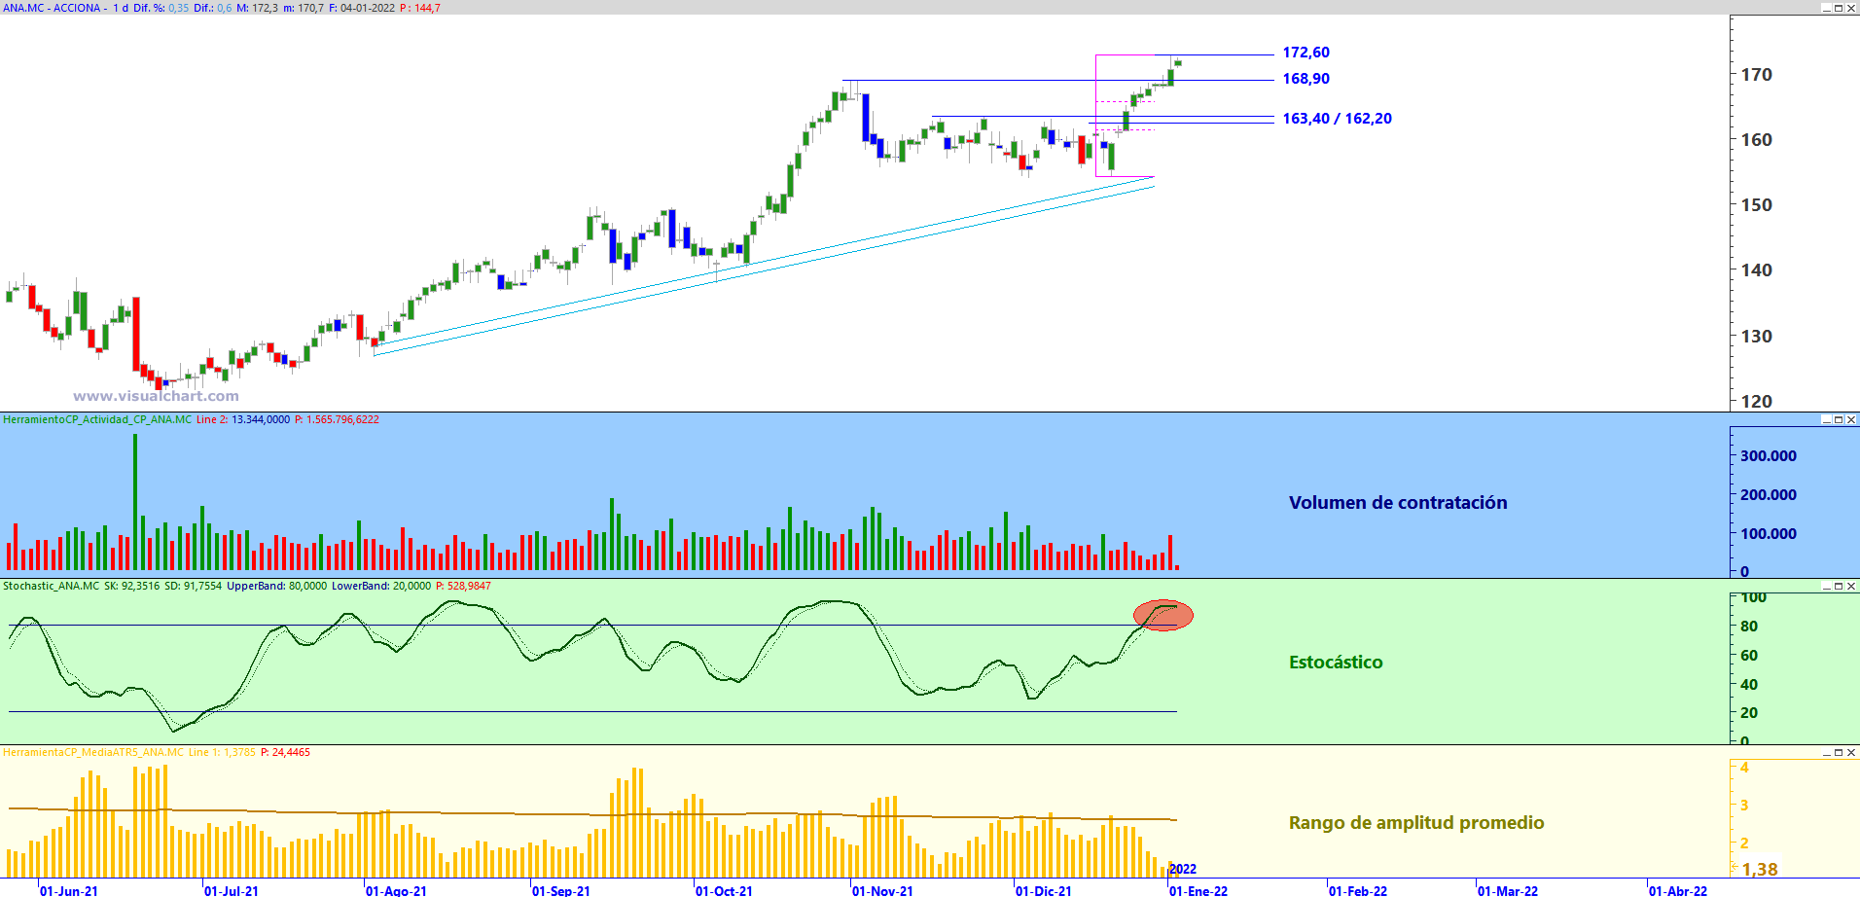Maximize the ANA.MC ACCIONA price chart window

pos(1839,8)
